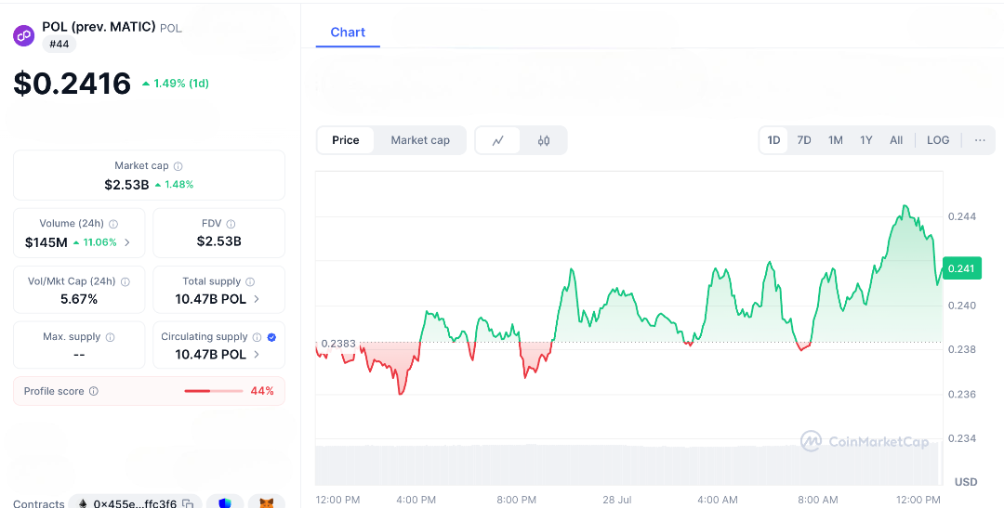1004x508 pixels.
Task: Toggle the LOG scale
Action: tap(938, 140)
